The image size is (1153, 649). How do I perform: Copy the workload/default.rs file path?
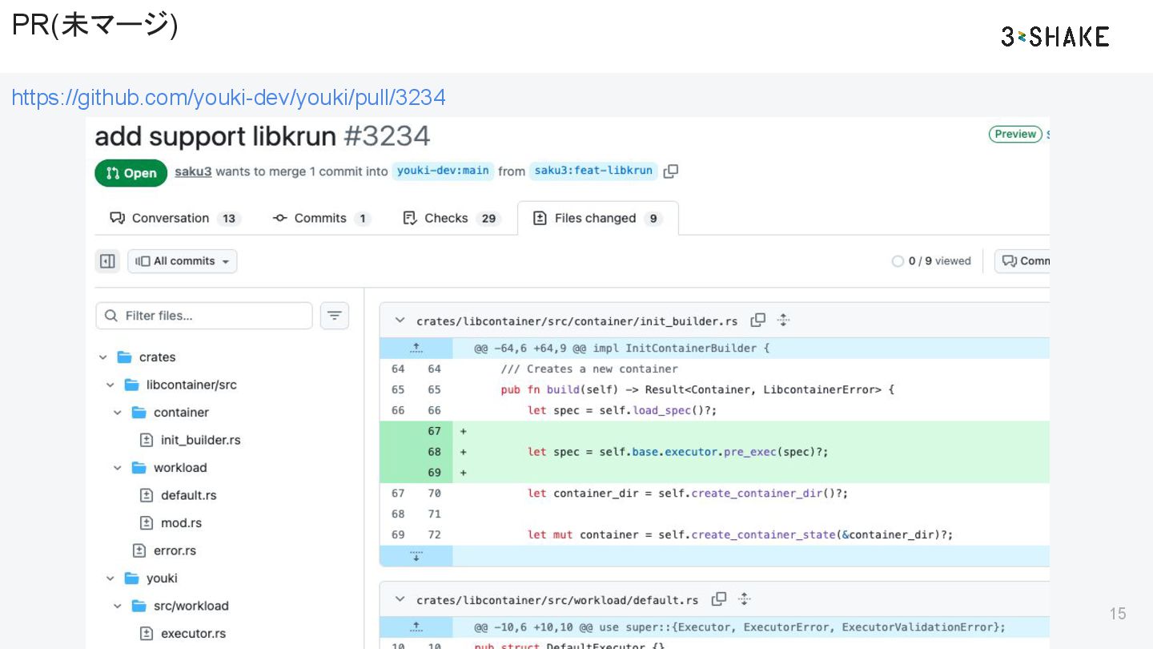(718, 599)
